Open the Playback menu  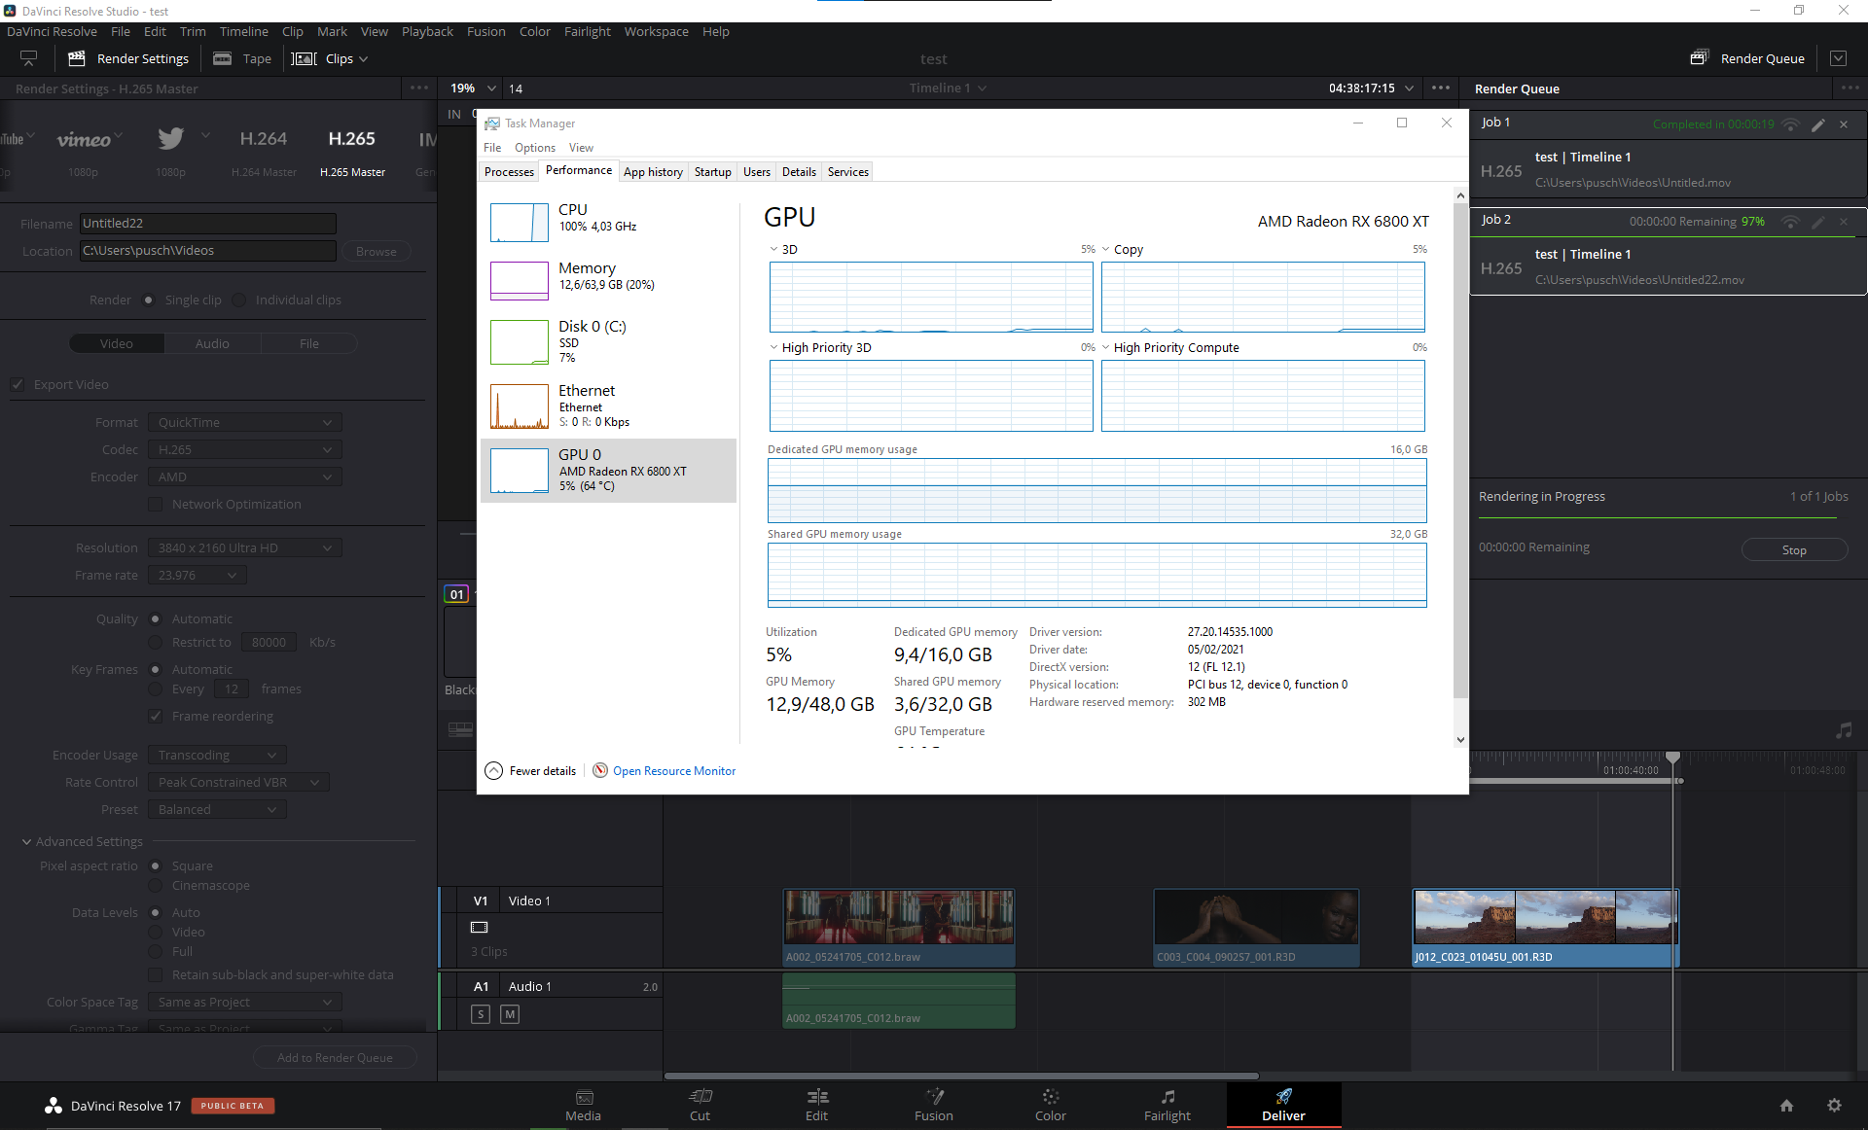click(x=427, y=31)
